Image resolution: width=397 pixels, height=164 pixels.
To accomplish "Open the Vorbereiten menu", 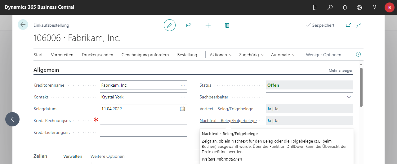I will coord(62,55).
